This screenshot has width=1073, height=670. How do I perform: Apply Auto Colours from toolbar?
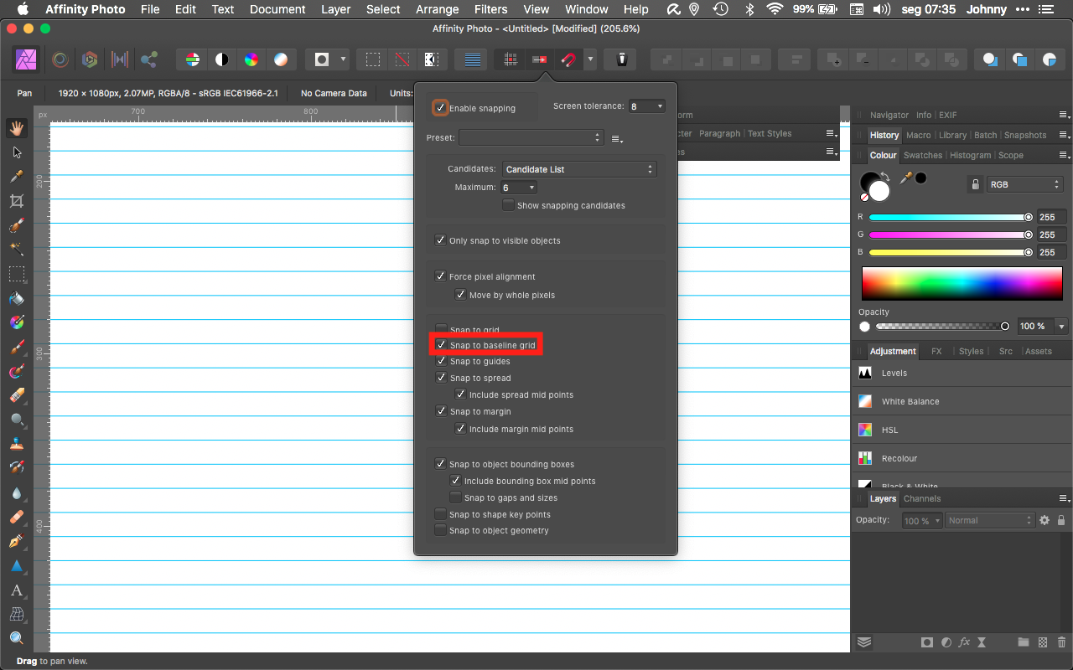pos(251,59)
